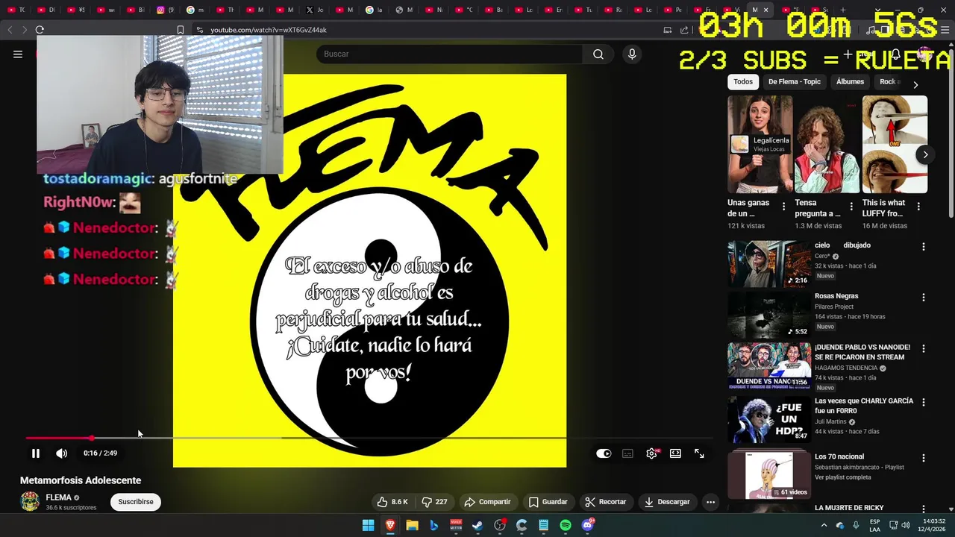Advance the Shorts shelf with next arrow
The height and width of the screenshot is (537, 955).
pos(925,155)
